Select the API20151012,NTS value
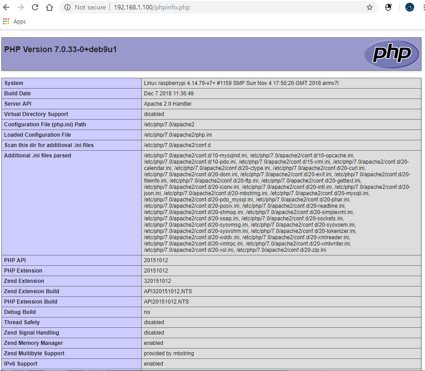 [166, 302]
